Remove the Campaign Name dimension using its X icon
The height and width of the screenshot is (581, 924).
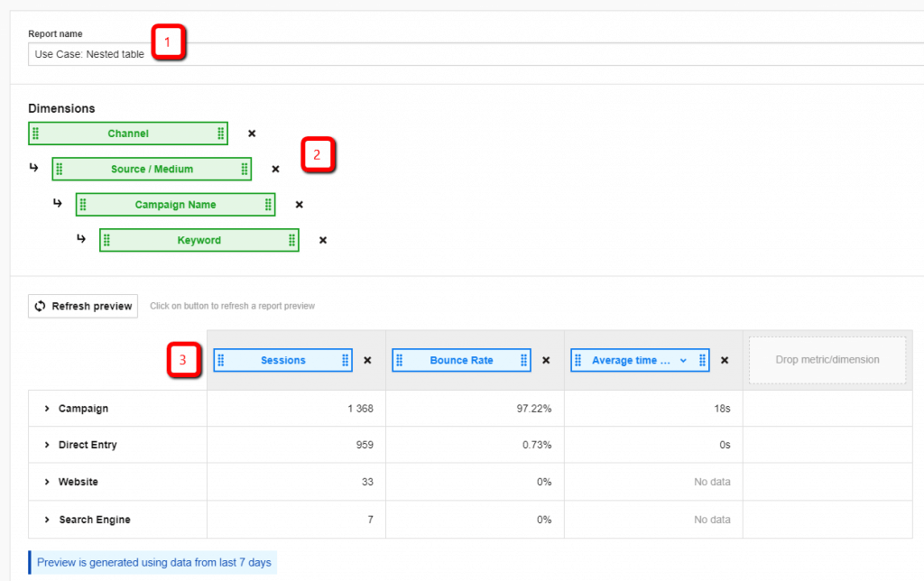tap(299, 205)
